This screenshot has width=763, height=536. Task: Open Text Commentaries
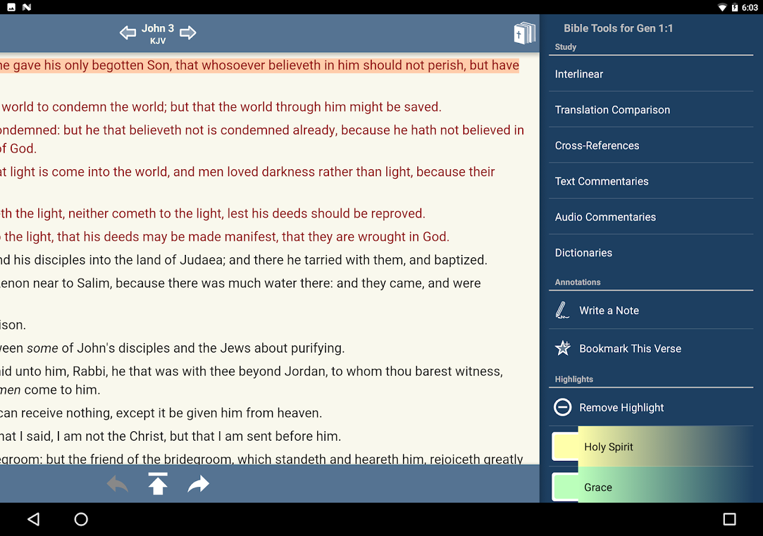pos(651,182)
